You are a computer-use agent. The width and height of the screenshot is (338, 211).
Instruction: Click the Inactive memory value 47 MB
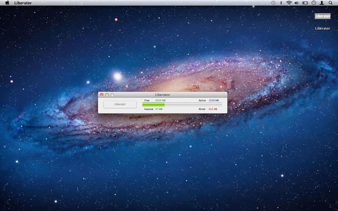click(x=159, y=109)
